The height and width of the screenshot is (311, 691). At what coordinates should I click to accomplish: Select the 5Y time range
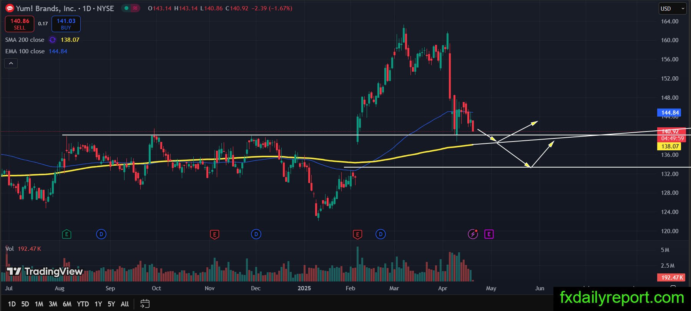(111, 304)
